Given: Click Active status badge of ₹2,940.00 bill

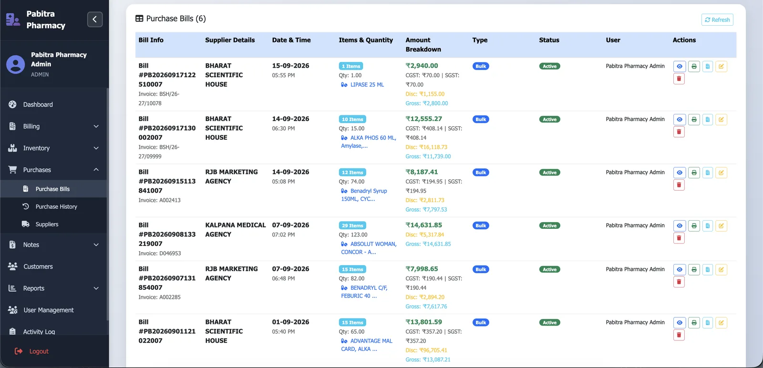Looking at the screenshot, I should point(549,66).
